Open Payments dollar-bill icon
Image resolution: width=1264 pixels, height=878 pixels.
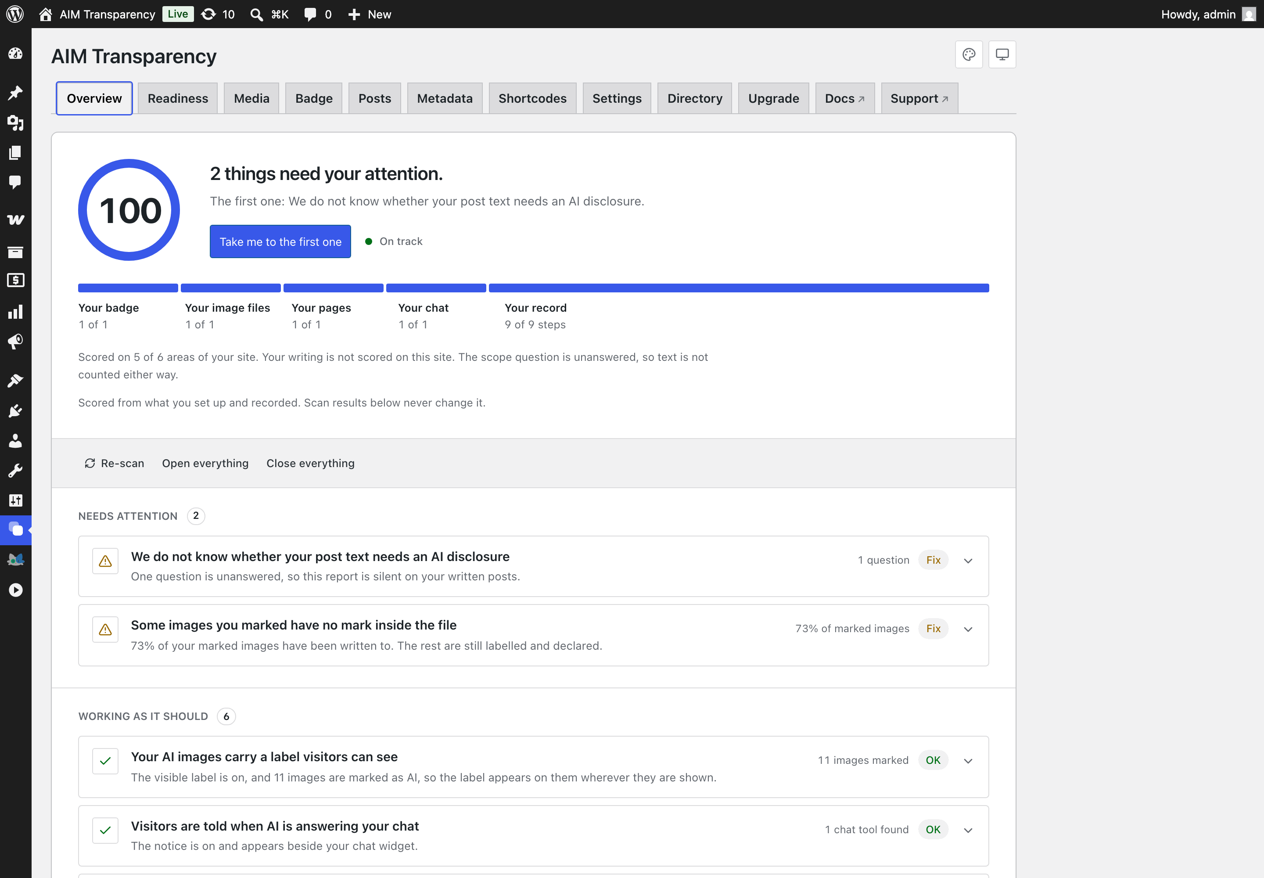pos(15,281)
